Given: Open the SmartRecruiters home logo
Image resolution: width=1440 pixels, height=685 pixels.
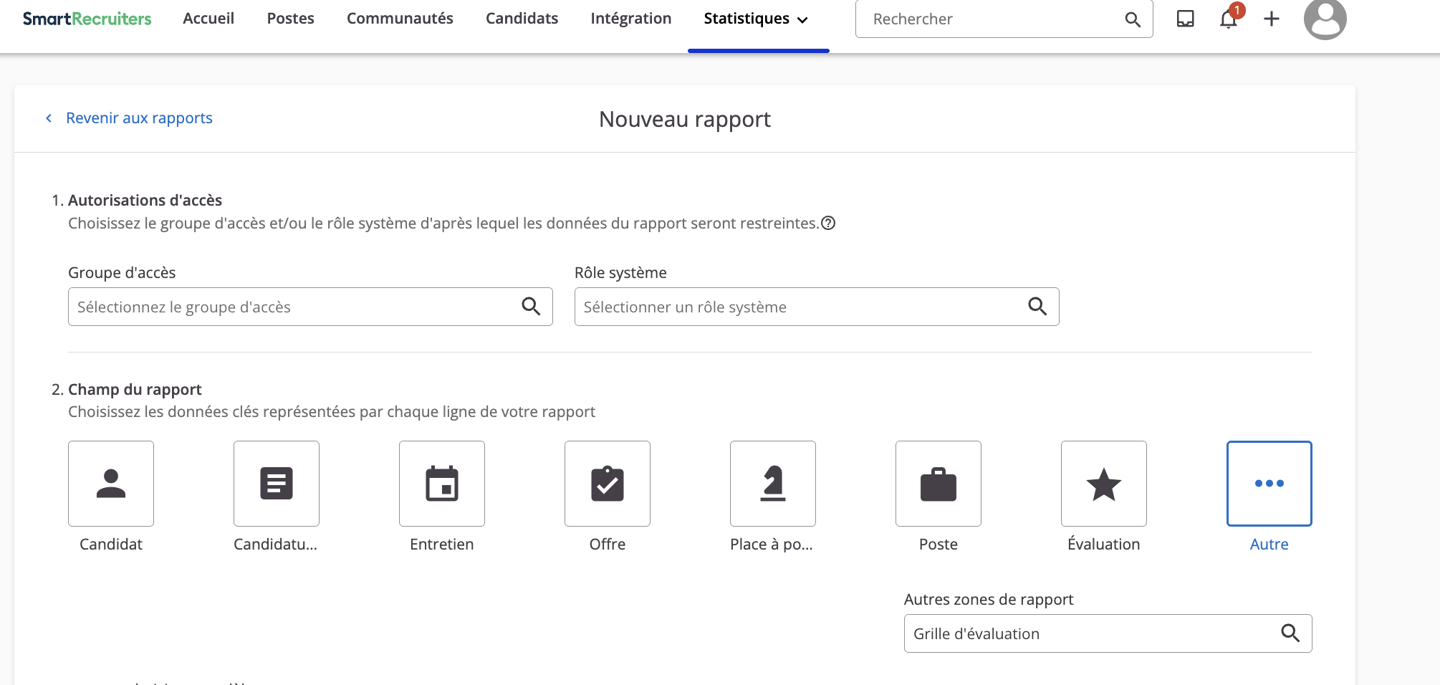Looking at the screenshot, I should coord(87,19).
